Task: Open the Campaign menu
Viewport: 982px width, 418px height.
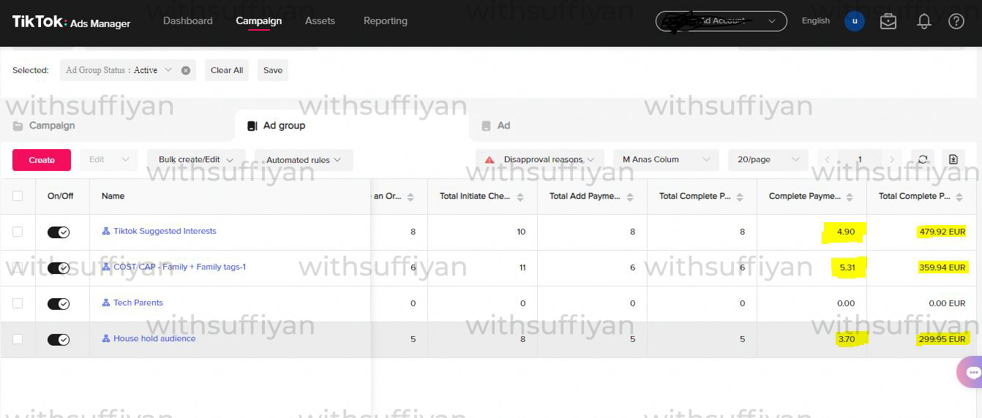Action: (259, 20)
